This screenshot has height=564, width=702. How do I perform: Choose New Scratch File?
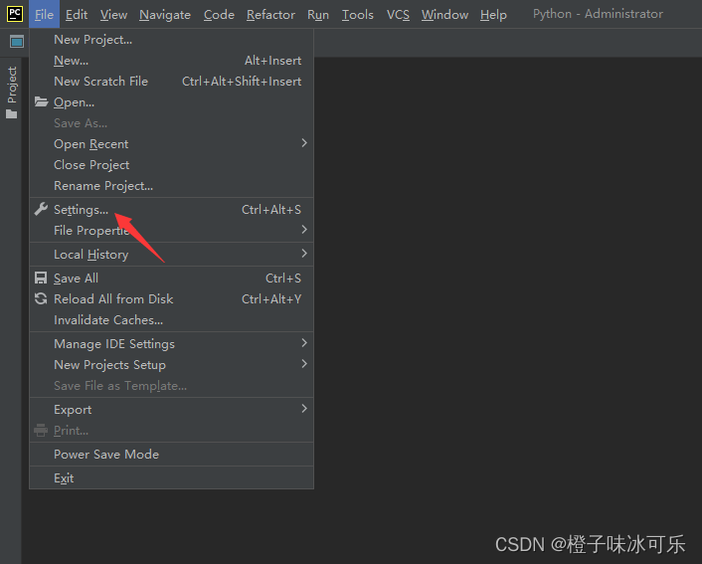(171, 82)
